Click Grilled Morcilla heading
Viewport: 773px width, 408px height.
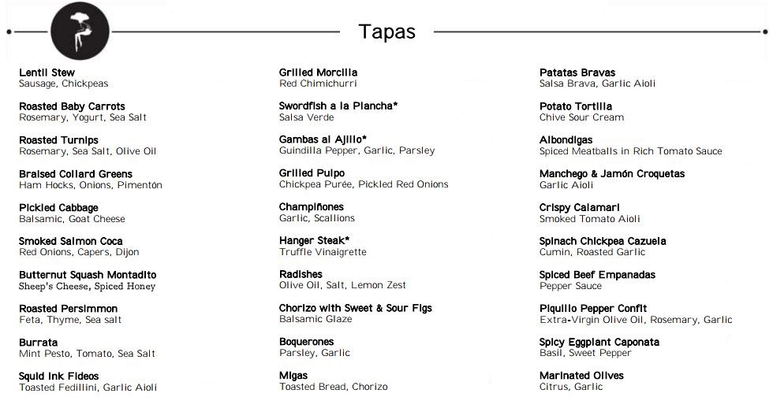click(x=318, y=72)
